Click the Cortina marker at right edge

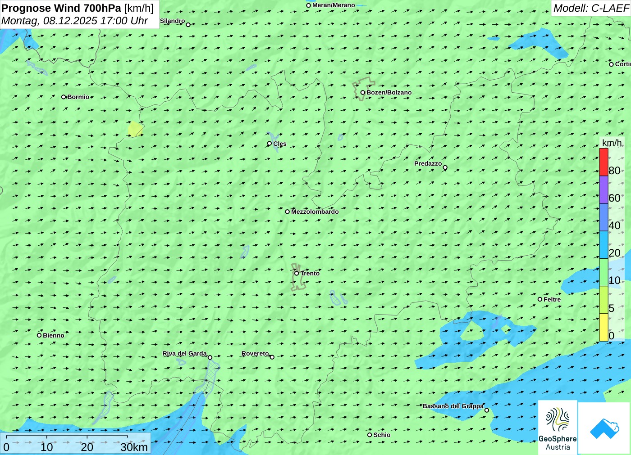tap(612, 64)
